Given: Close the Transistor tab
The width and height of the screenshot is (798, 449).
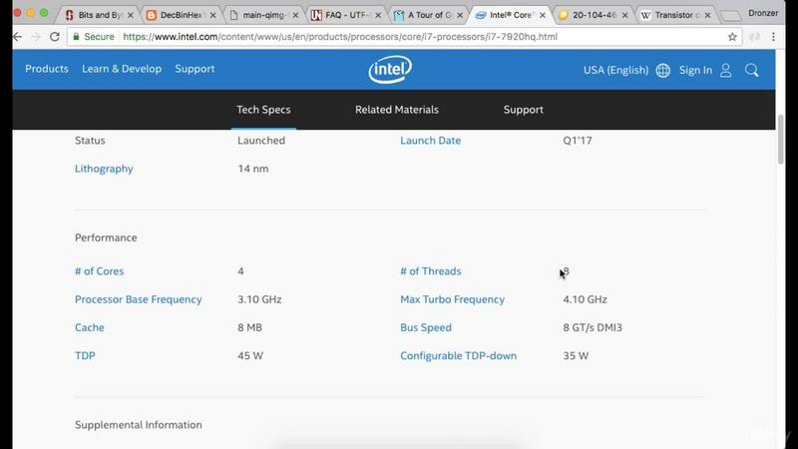Looking at the screenshot, I should [x=707, y=15].
